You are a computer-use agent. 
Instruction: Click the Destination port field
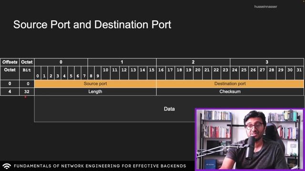tap(230, 84)
